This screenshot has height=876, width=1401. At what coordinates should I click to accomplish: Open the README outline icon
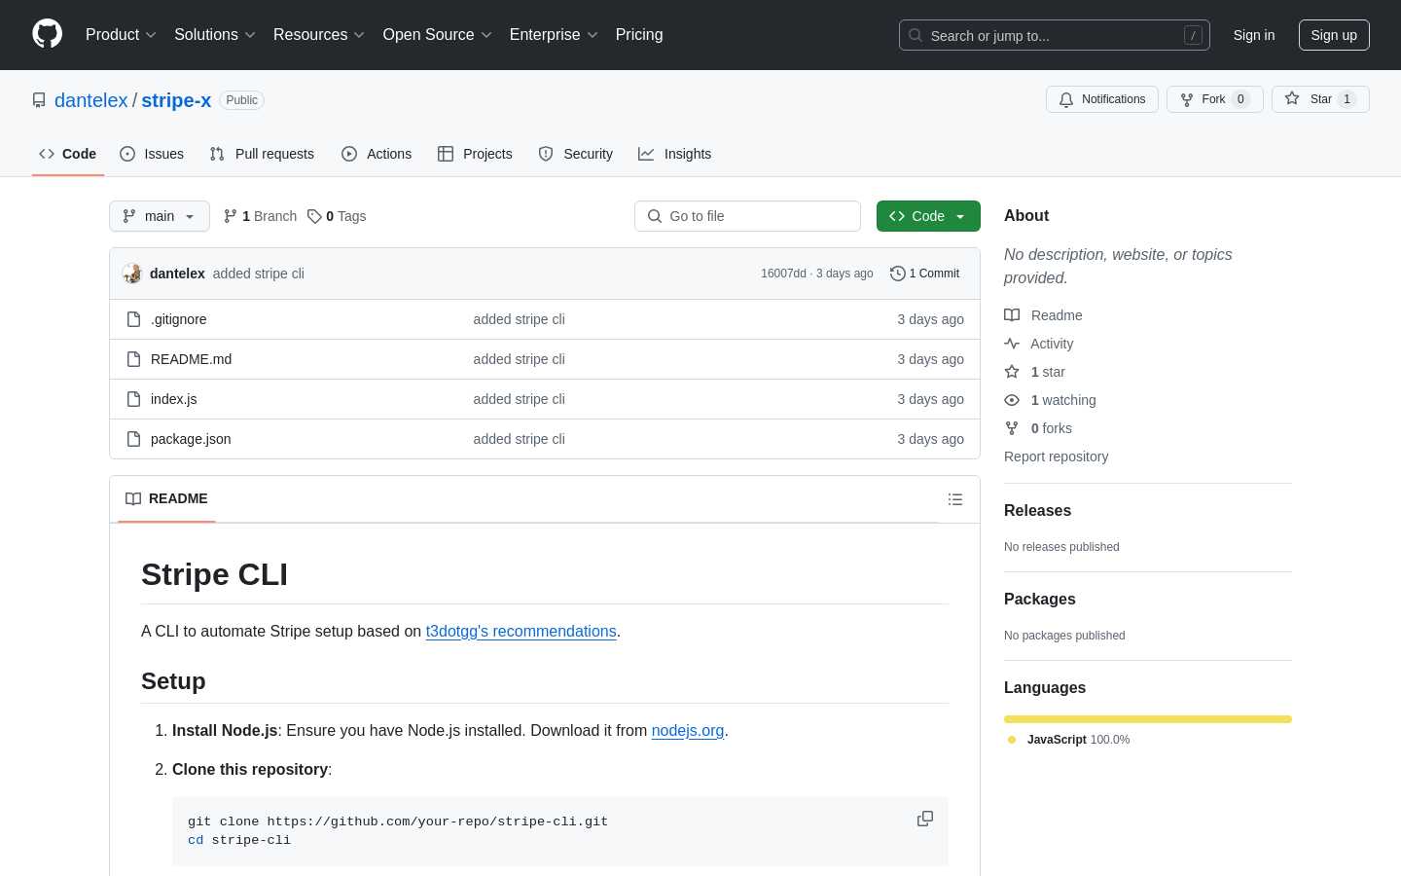(x=955, y=499)
